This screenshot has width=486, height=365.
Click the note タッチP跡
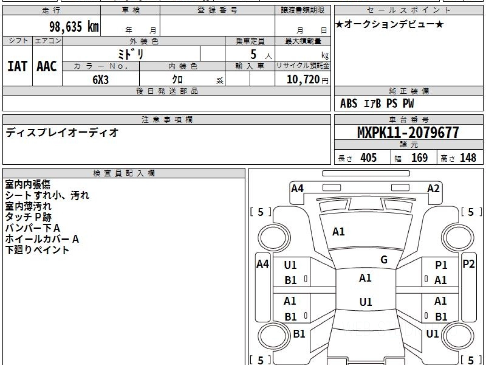coord(28,217)
